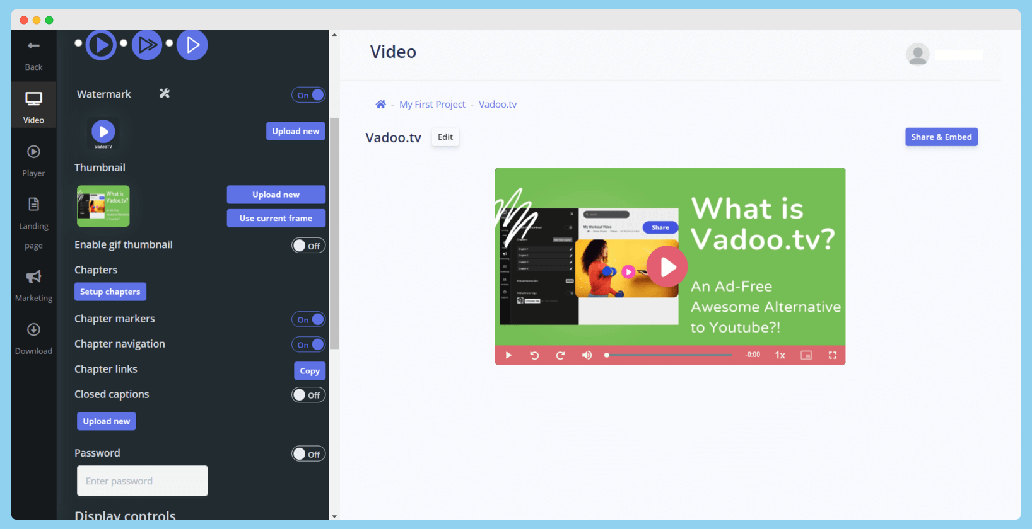Enter fullscreen mode in player
This screenshot has width=1032, height=529.
click(x=833, y=355)
